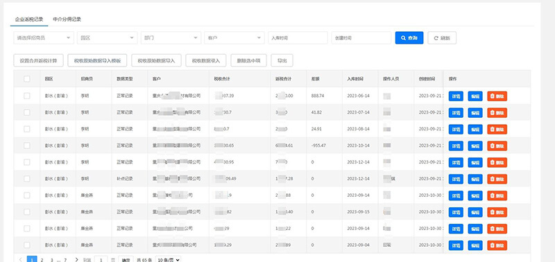
Task: Click the 入库时间 column header
Action: click(x=355, y=79)
